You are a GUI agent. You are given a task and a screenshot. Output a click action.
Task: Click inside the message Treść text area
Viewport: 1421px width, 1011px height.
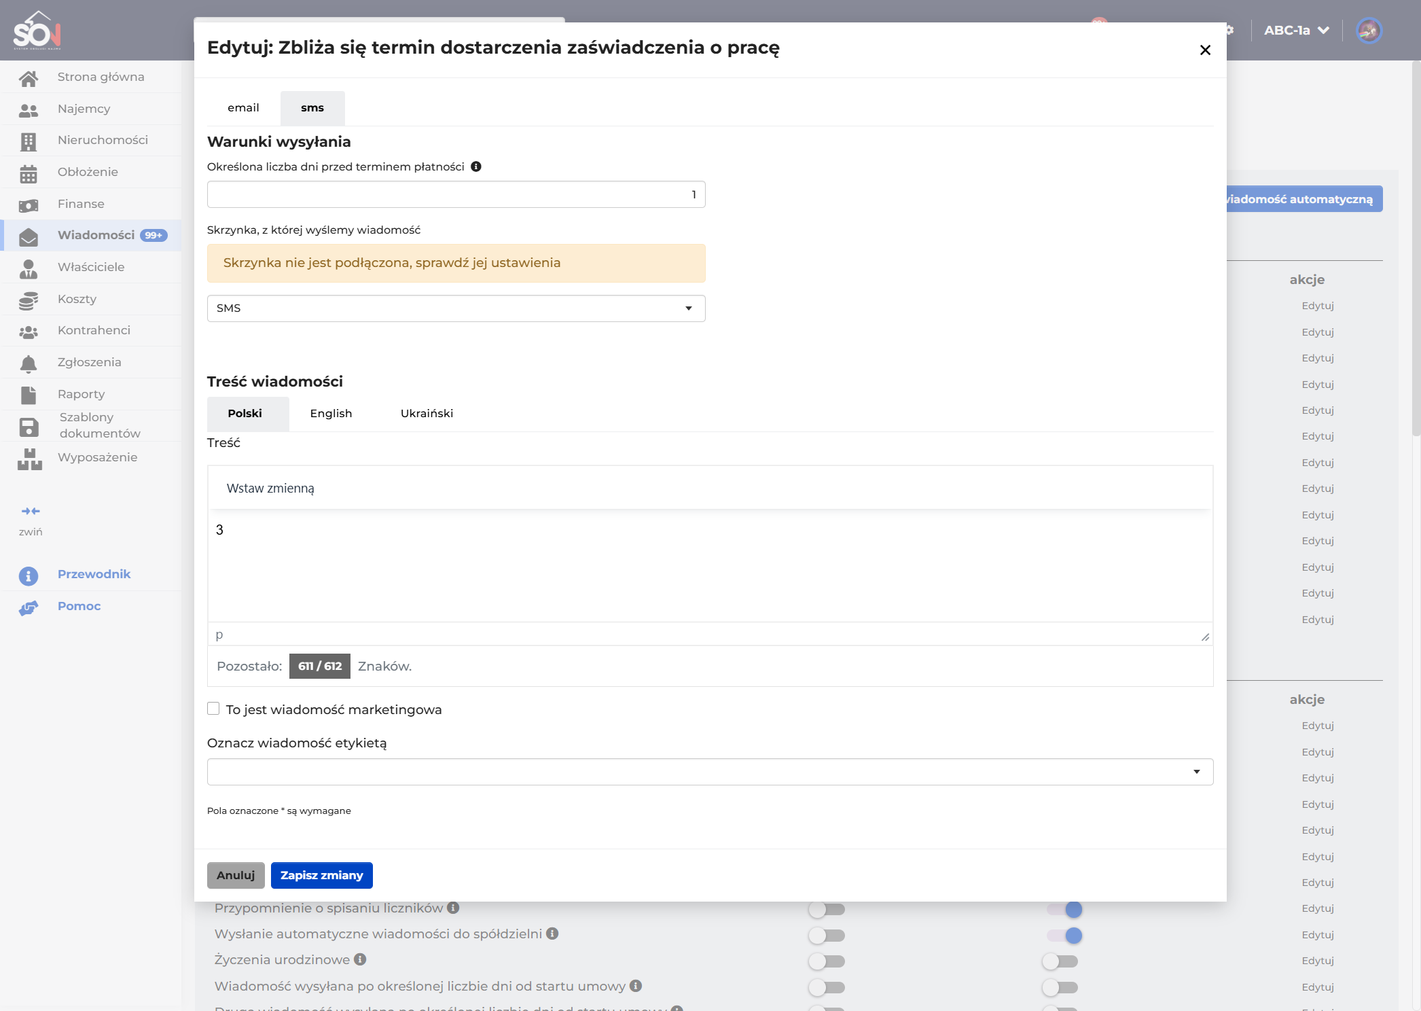coord(710,565)
